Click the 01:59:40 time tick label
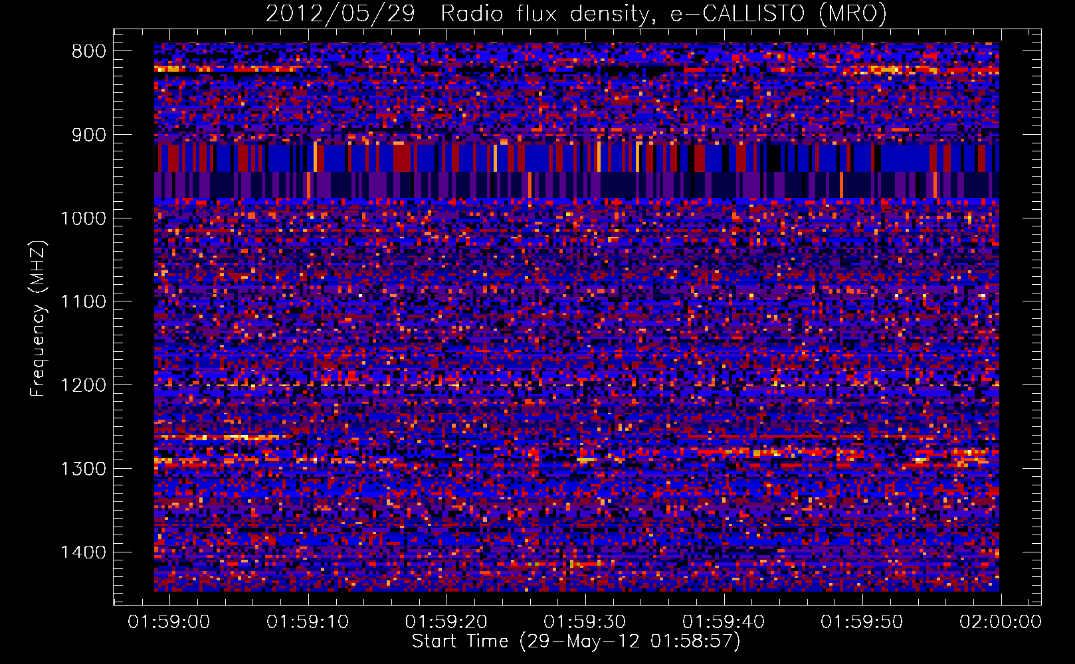The image size is (1075, 664). coord(724,622)
